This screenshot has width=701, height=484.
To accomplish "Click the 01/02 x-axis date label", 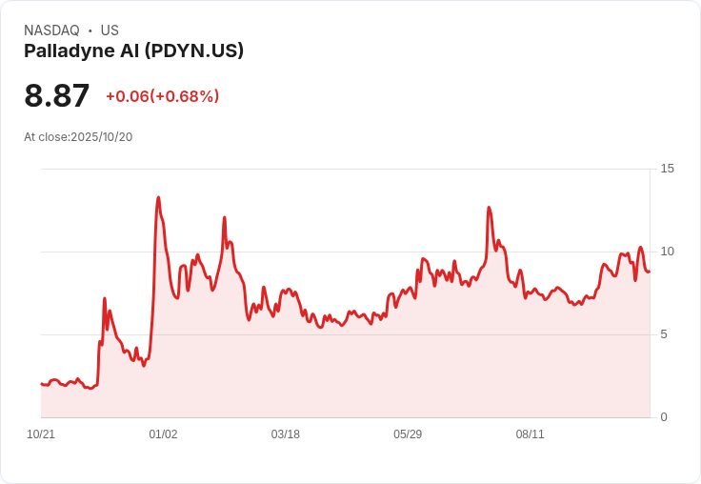I will 163,434.
